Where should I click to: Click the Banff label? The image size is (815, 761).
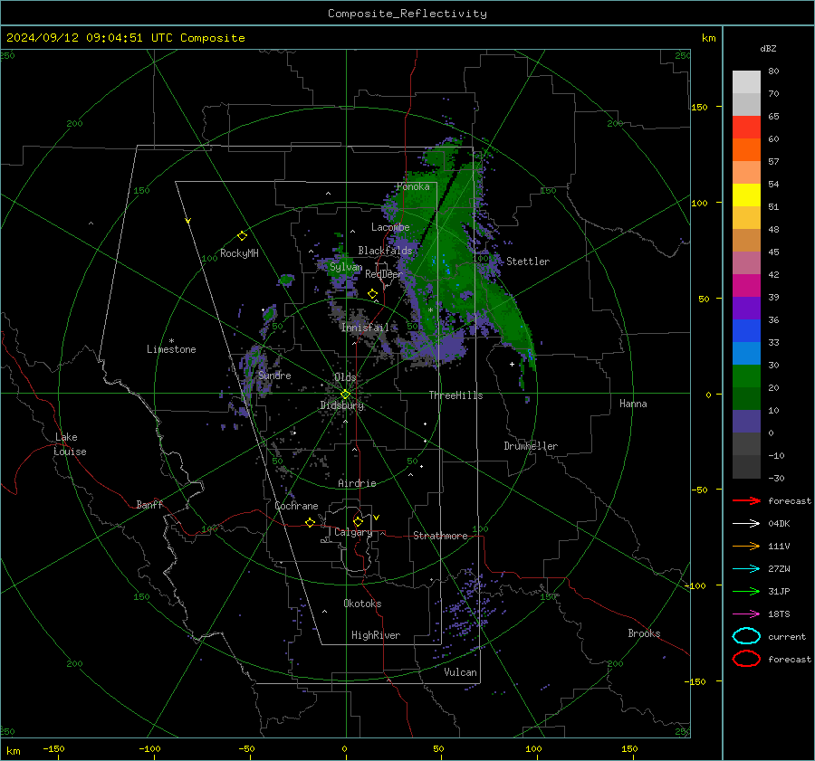pyautogui.click(x=149, y=505)
